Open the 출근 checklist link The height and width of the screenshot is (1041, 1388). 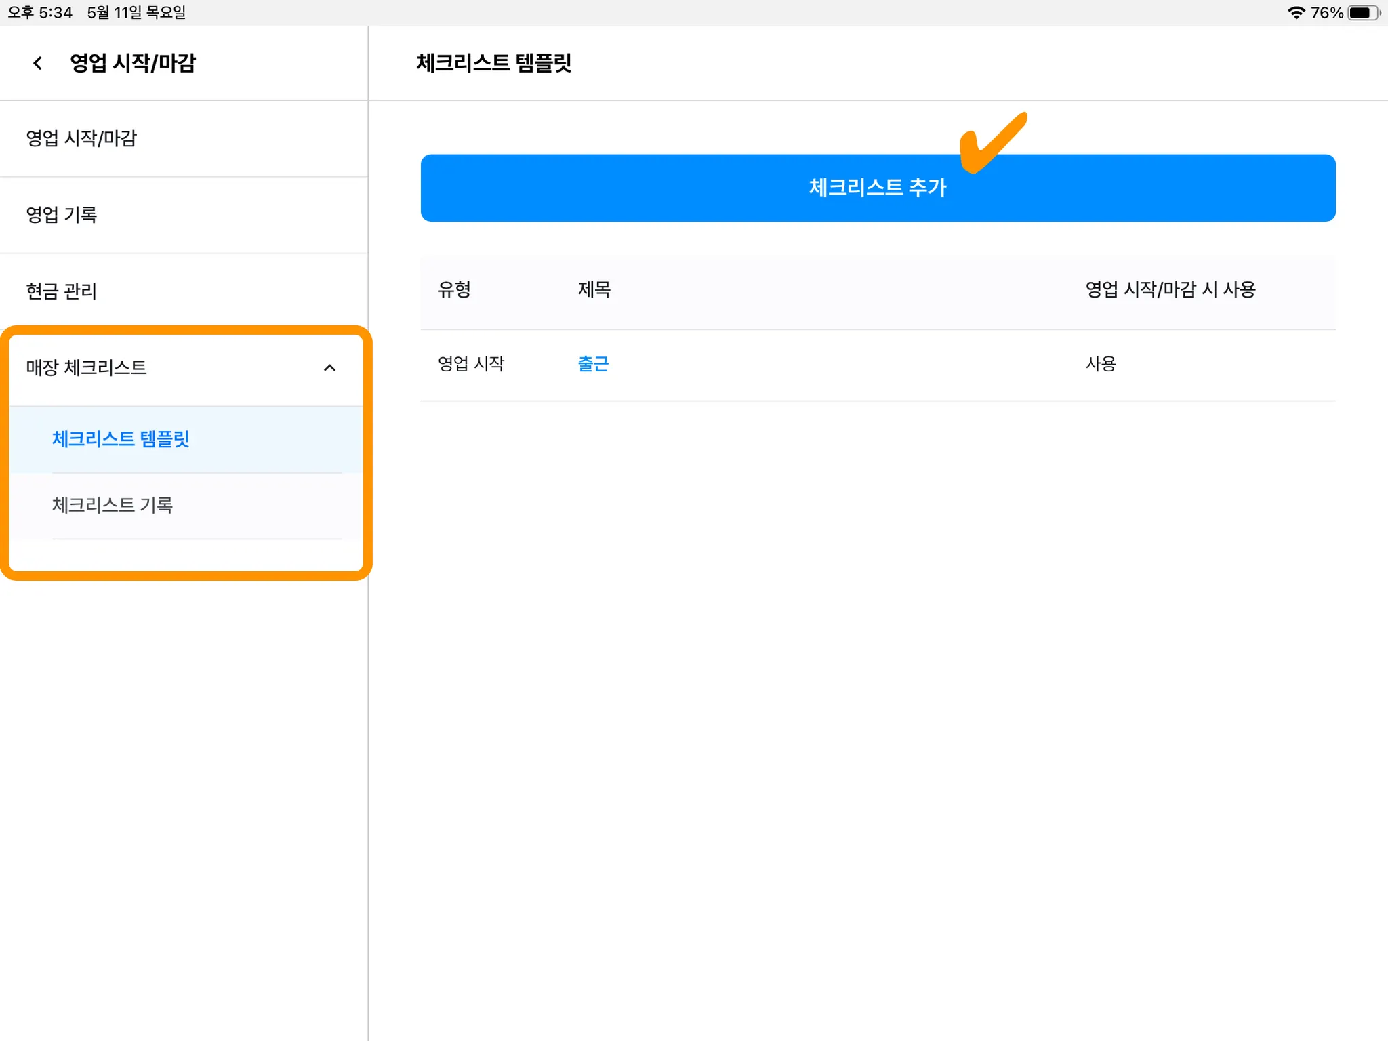(593, 364)
